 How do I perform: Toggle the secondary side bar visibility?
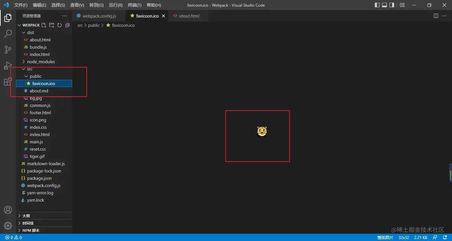tap(392, 5)
